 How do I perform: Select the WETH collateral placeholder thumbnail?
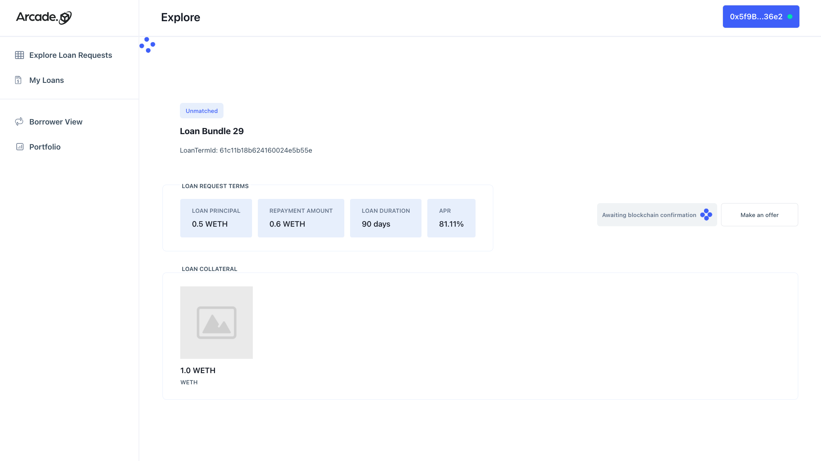217,323
